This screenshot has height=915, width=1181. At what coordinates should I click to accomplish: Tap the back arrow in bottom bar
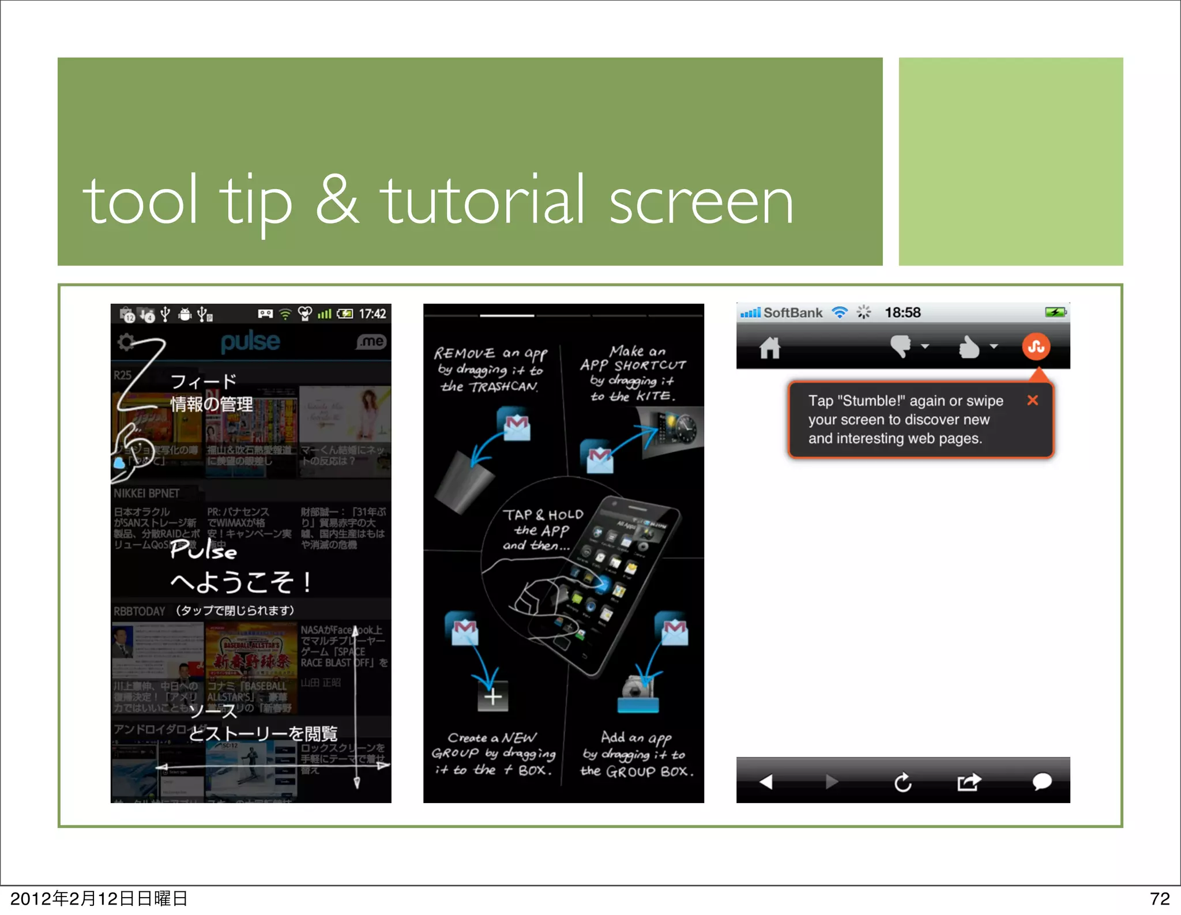click(x=766, y=782)
